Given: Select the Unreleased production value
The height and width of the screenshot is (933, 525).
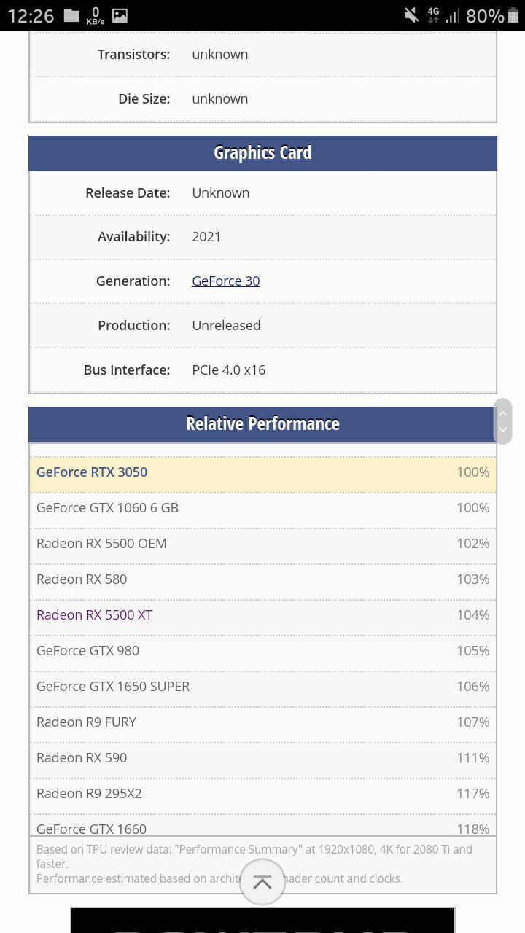Looking at the screenshot, I should [x=226, y=325].
